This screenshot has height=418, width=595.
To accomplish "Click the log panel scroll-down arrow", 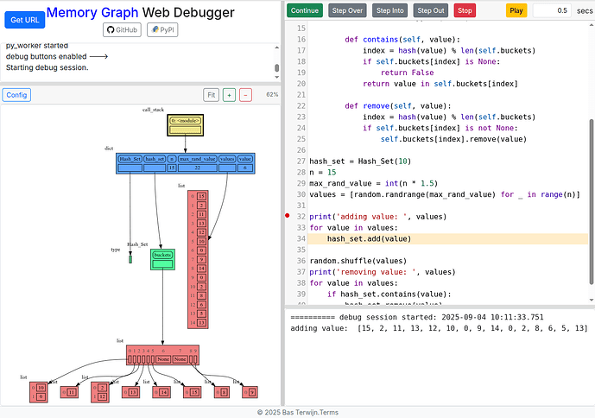I will [277, 77].
